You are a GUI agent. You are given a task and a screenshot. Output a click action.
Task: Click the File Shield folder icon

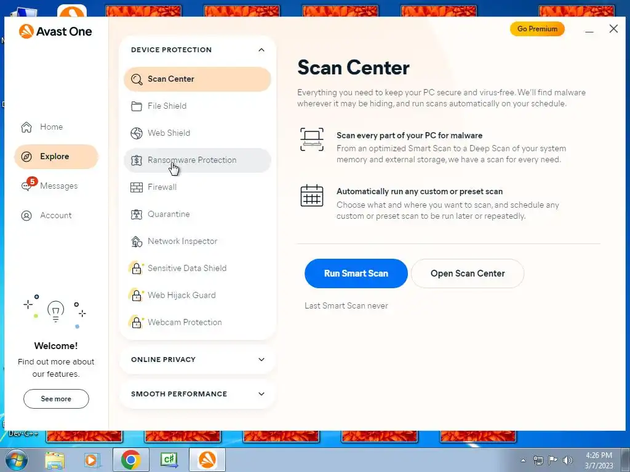click(137, 106)
